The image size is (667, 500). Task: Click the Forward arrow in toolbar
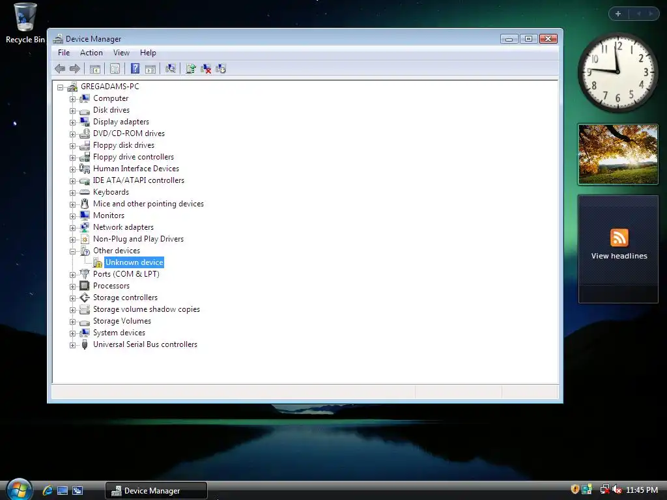75,68
